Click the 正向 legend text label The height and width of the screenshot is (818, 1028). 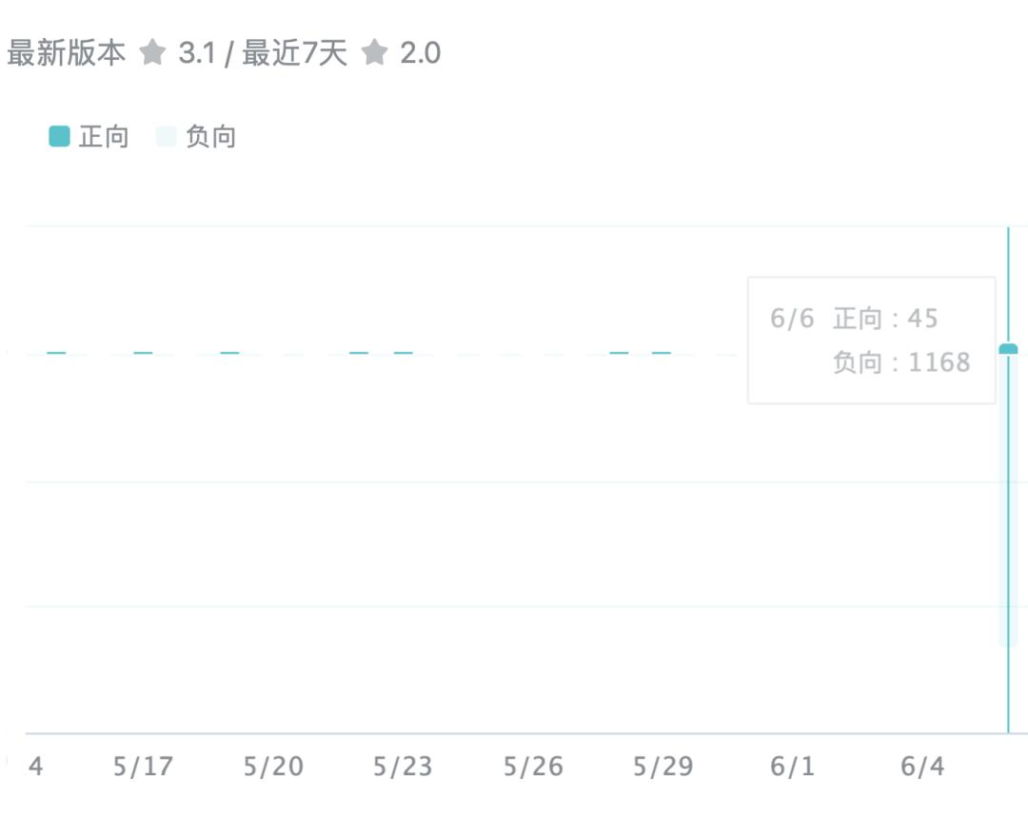tap(104, 137)
